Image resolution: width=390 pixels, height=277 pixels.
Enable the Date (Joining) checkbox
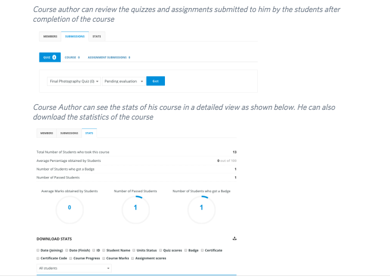38,251
